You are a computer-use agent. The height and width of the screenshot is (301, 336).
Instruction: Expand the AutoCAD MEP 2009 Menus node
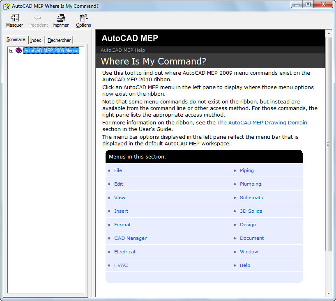point(11,51)
